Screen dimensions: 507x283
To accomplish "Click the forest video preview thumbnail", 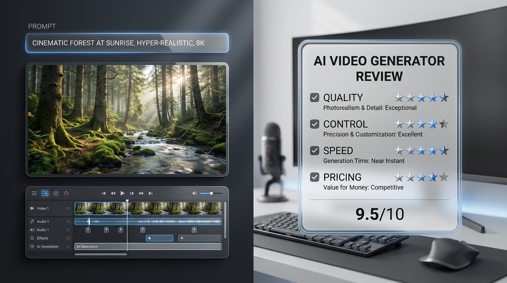I will [127, 119].
